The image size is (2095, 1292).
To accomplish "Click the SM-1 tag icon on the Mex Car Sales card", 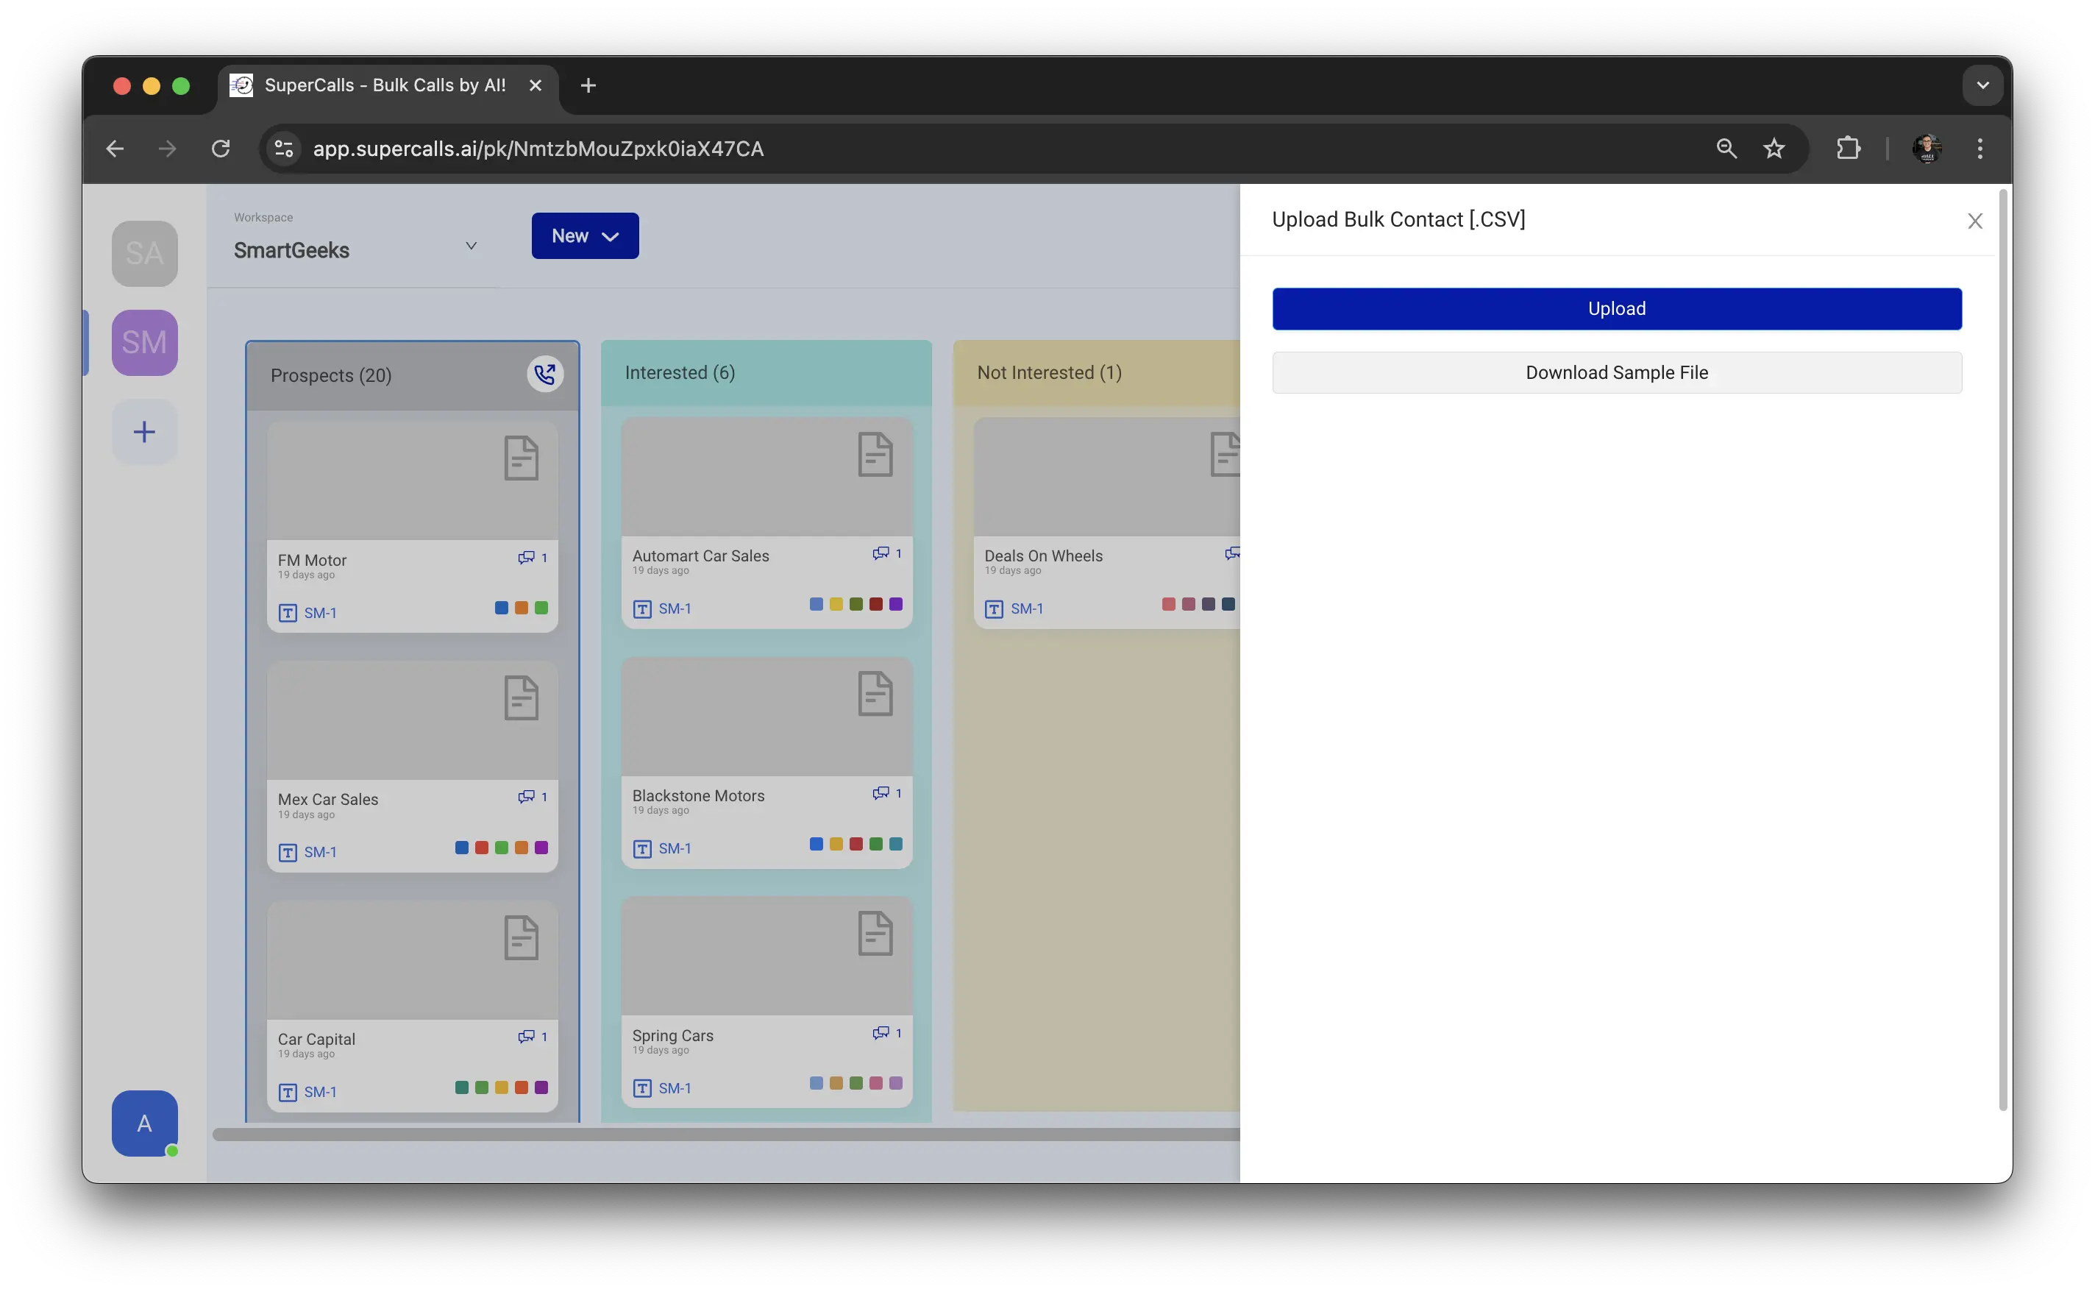I will point(288,853).
